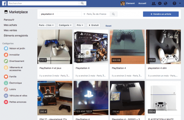The width and height of the screenshot is (184, 120).
Task: Open the 123 456 789 P listing photo
Action: 91,98
